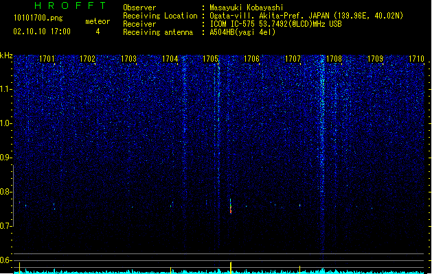Click the 1.0 kHz frequency label
The width and height of the screenshot is (432, 274).
coord(6,123)
